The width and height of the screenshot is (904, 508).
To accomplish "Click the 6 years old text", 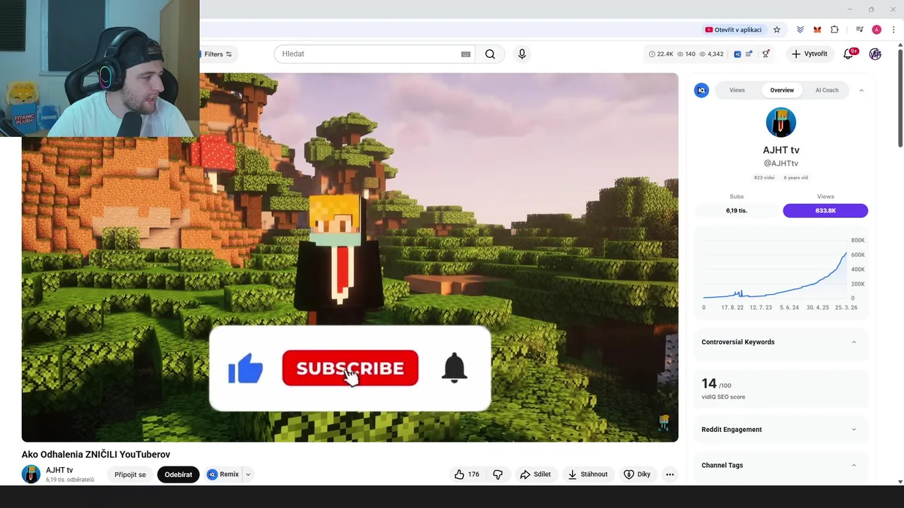I will [x=796, y=178].
